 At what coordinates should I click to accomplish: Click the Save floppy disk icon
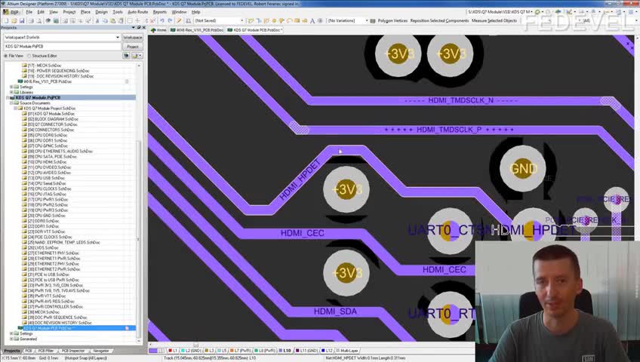[22, 20]
